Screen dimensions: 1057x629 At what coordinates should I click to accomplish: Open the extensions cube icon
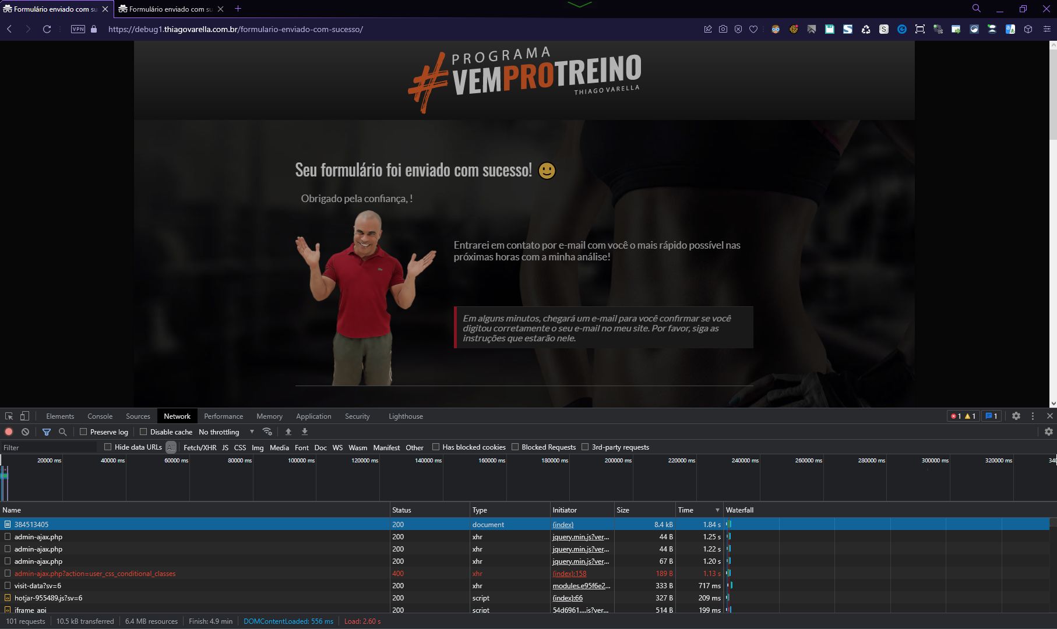(1028, 29)
